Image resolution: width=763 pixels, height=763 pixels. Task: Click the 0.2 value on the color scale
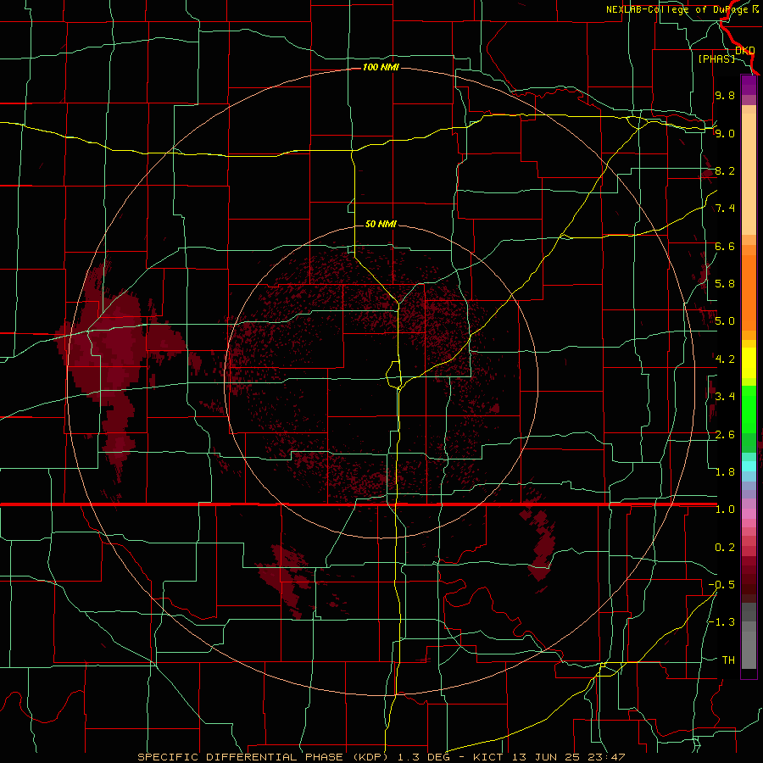(x=725, y=548)
